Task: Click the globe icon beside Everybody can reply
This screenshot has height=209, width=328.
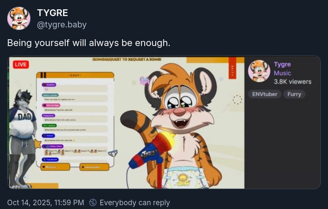Action: coord(93,203)
